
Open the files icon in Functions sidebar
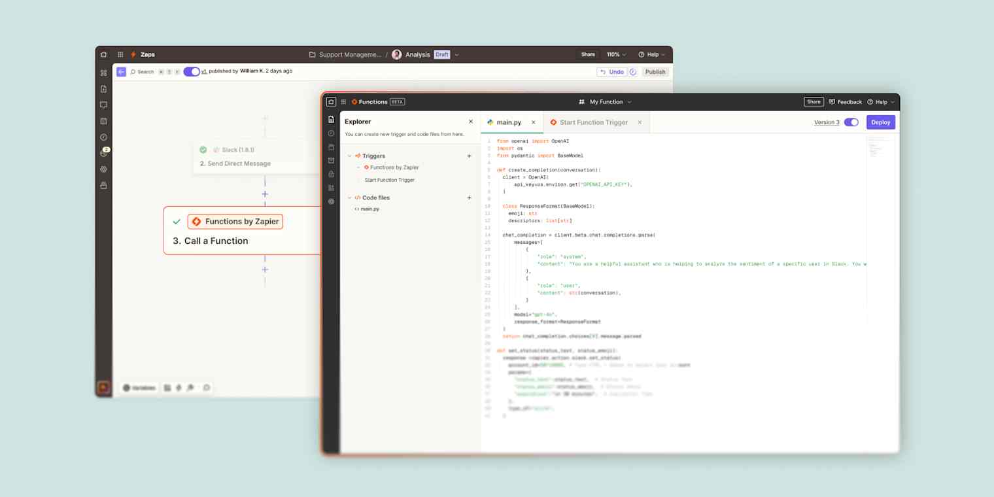[x=331, y=120]
